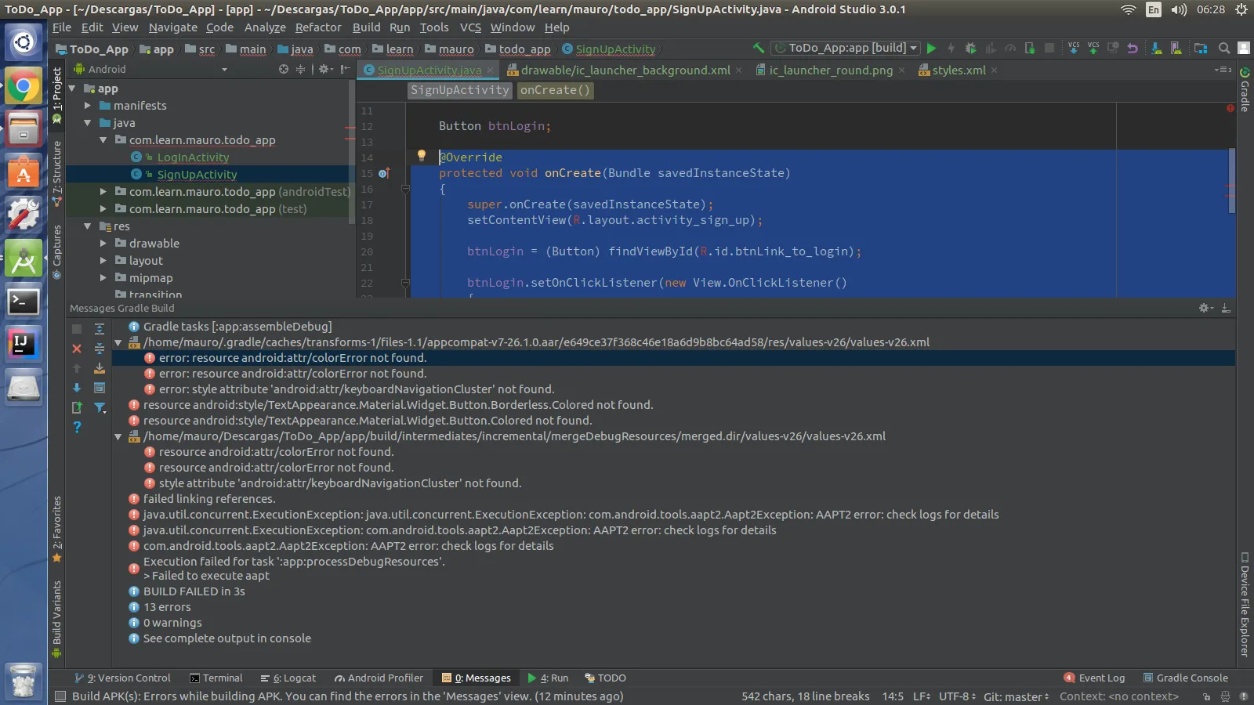Collapse the app module node
This screenshot has height=705, width=1254.
coord(72,89)
